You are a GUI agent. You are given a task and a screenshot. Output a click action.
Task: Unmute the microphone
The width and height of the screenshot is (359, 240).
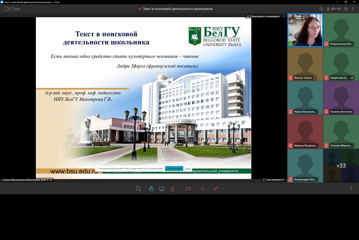click(x=172, y=189)
